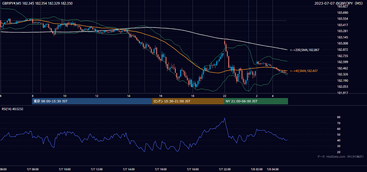Click price axis value 182.053
The image size is (367, 172).
(x=342, y=87)
